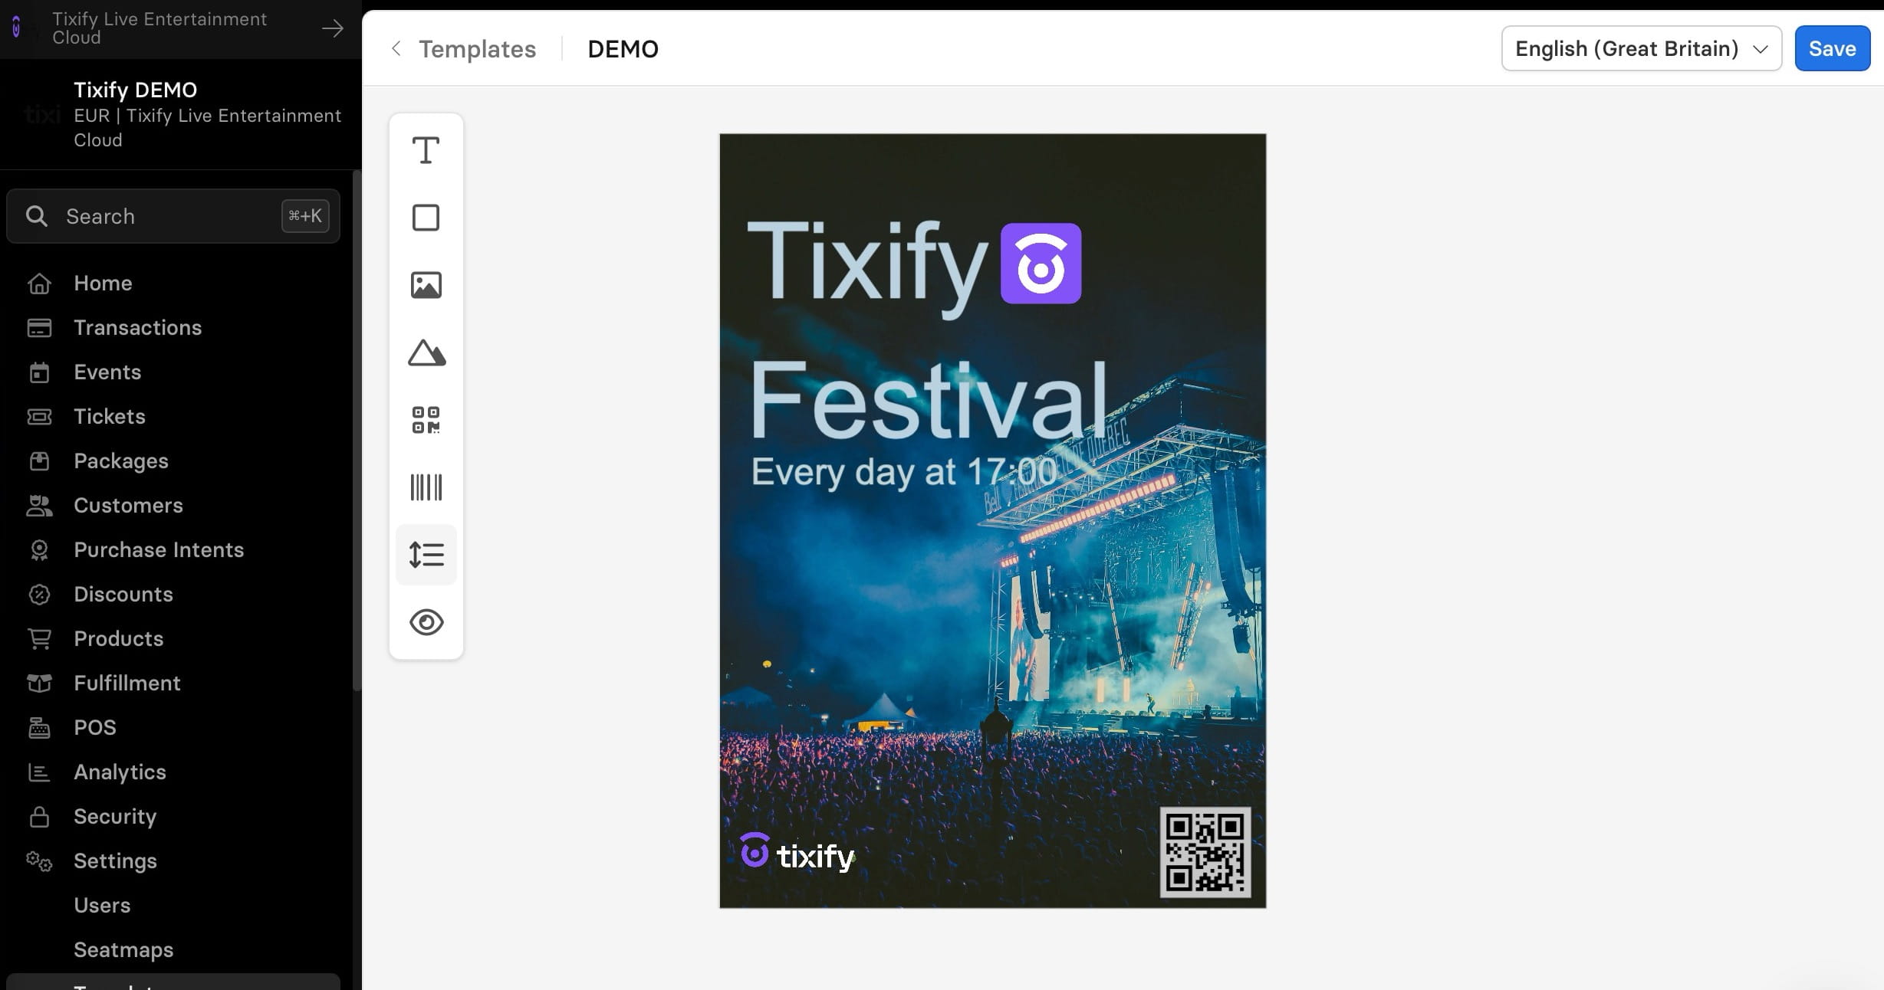
Task: Click the Products shopping cart icon
Action: click(39, 639)
